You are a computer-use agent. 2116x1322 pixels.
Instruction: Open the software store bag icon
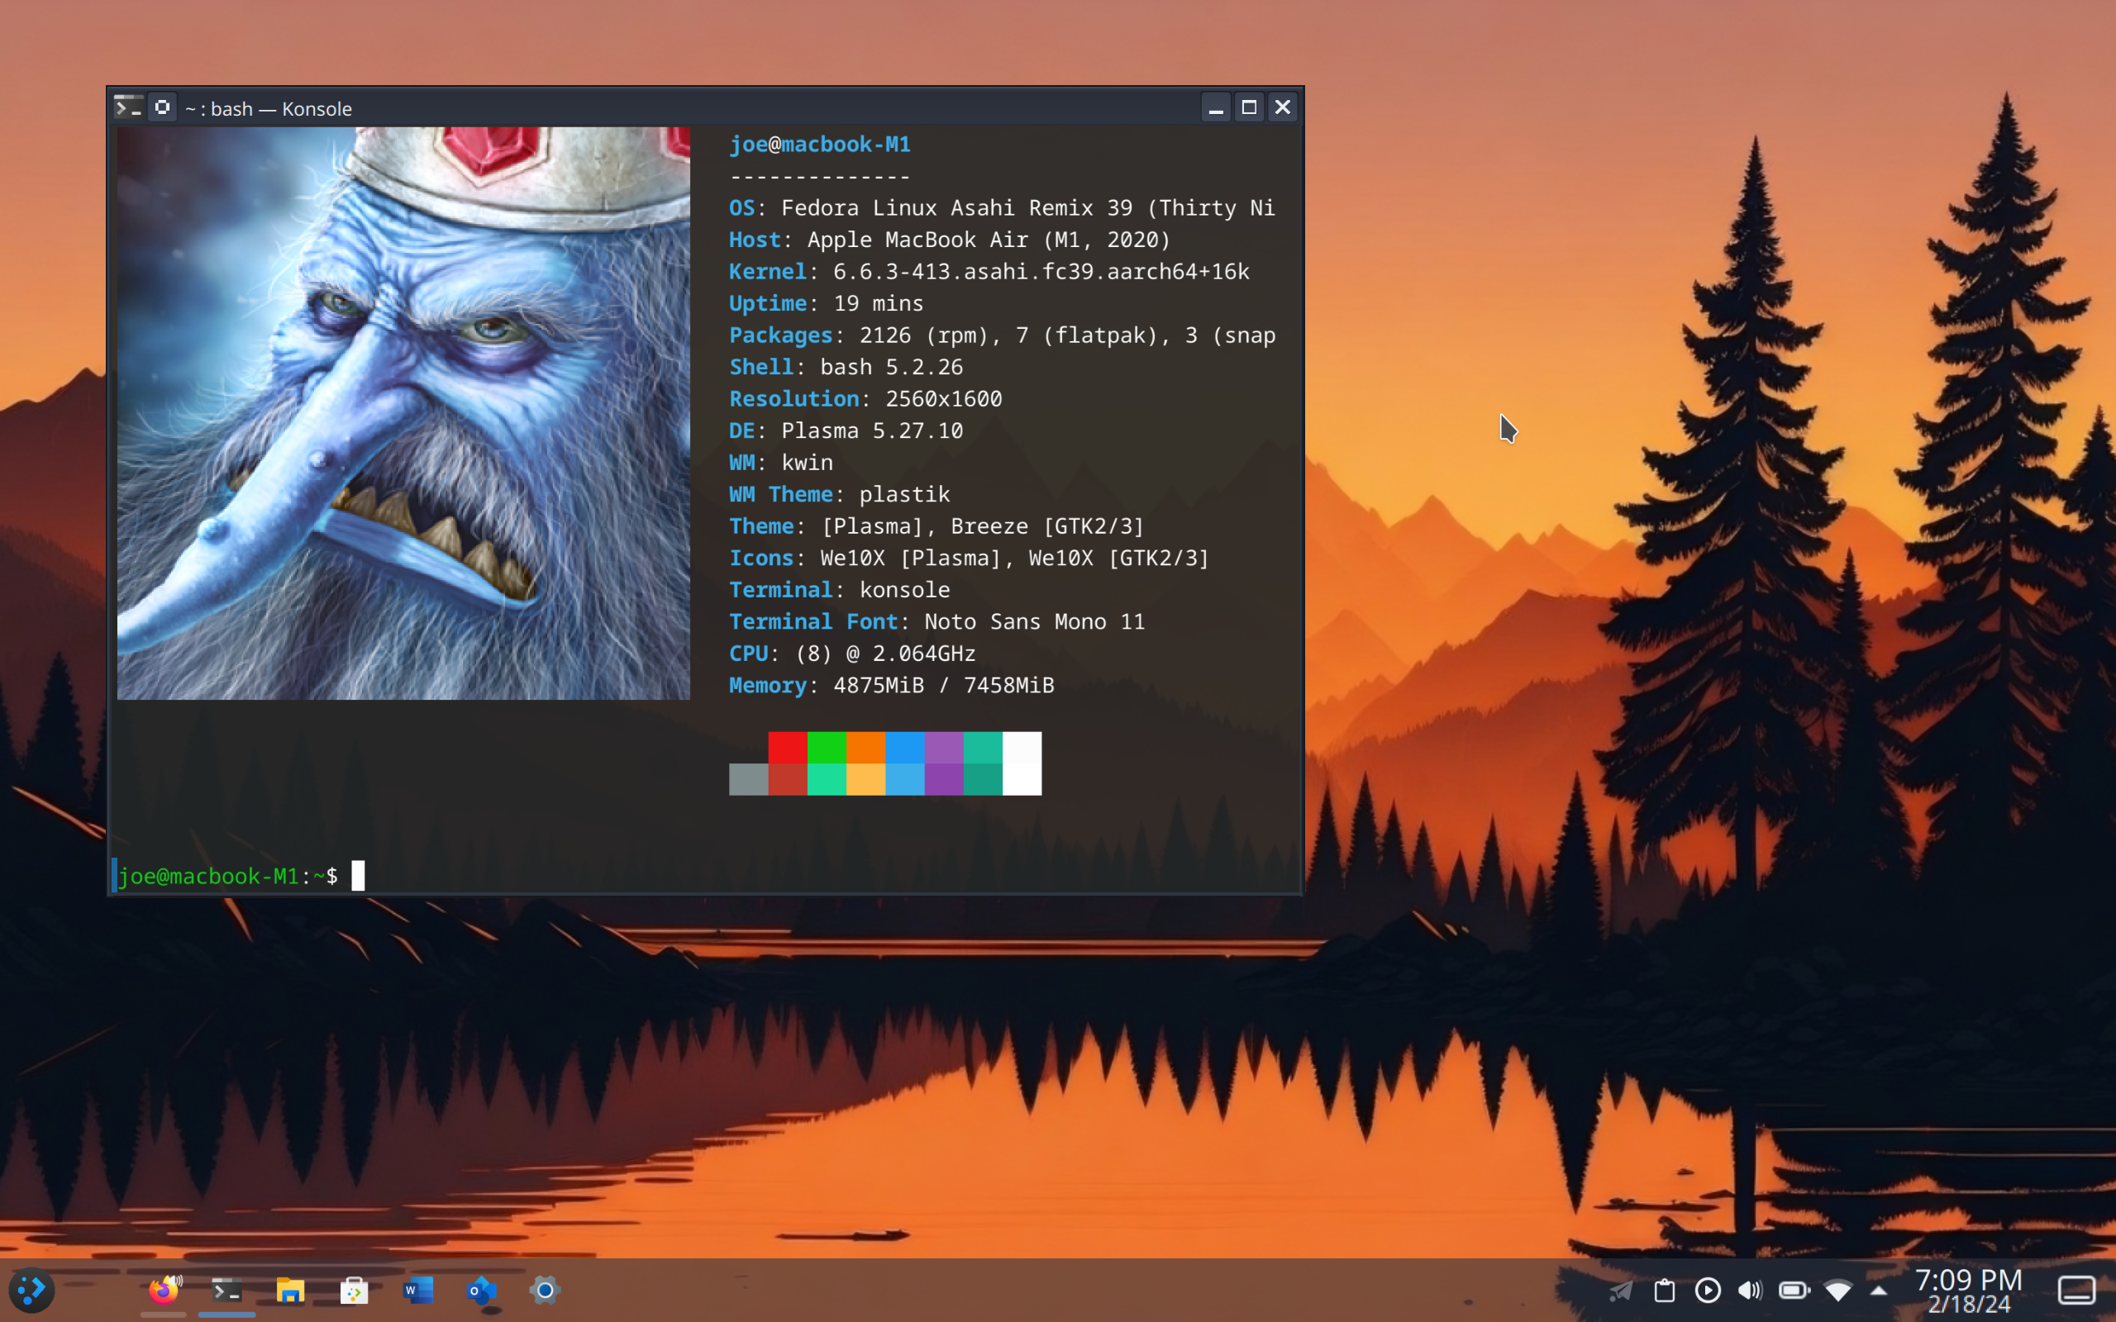(x=354, y=1290)
